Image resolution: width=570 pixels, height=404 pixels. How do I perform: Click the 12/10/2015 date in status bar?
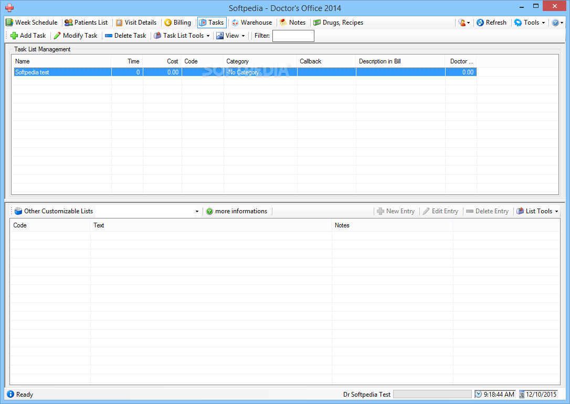(x=541, y=395)
